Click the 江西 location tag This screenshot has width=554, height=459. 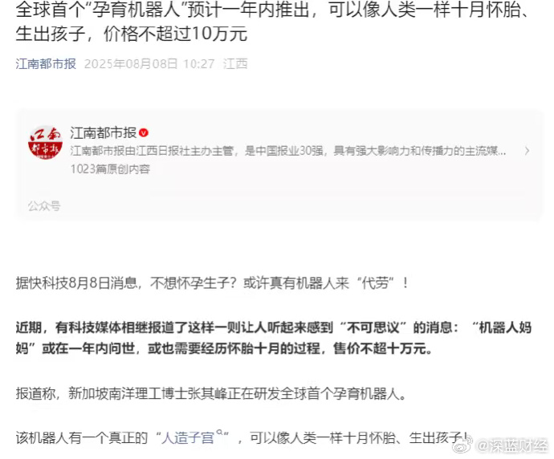click(235, 64)
